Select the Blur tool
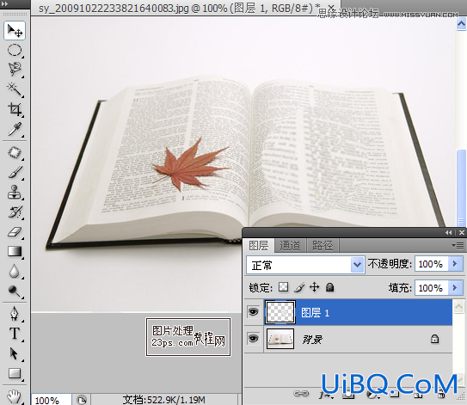The image size is (467, 405). pos(15,272)
